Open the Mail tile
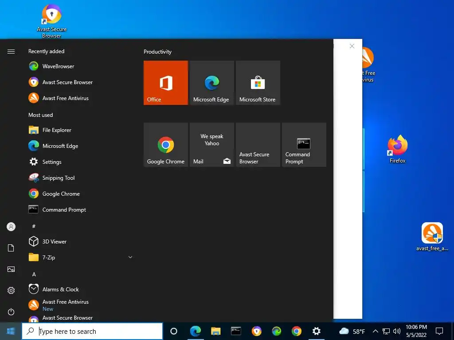The height and width of the screenshot is (340, 454). pos(211,145)
